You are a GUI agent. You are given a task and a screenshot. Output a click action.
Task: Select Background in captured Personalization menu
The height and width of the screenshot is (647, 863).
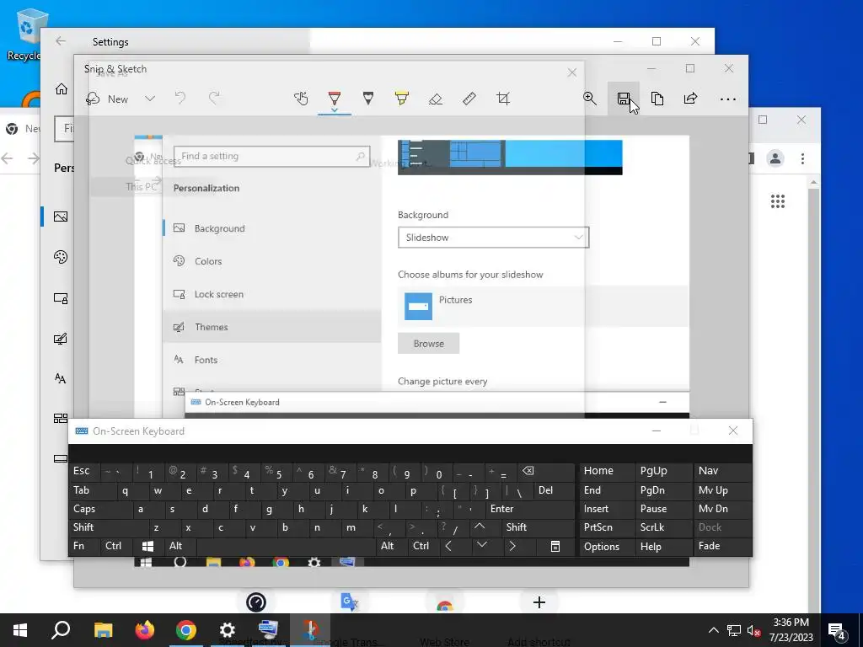pos(272,228)
